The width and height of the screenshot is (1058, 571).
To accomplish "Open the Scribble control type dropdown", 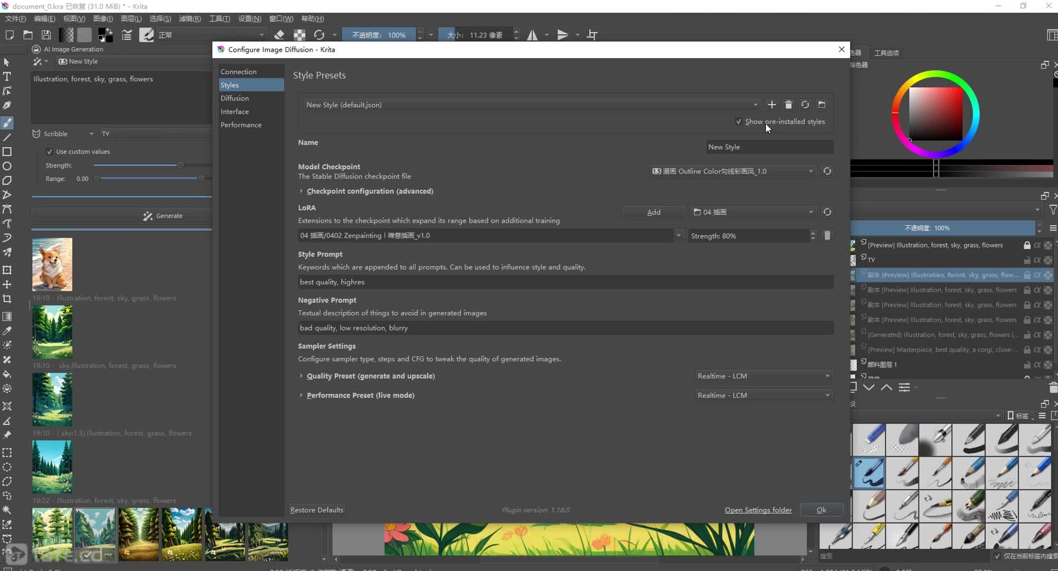I will [x=63, y=134].
